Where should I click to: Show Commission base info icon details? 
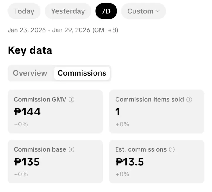pos(71,149)
